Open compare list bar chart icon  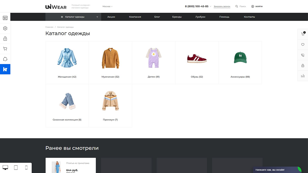point(303,76)
